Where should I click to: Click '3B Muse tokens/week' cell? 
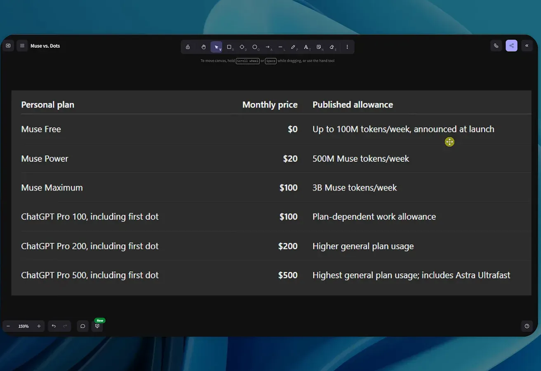pos(355,188)
